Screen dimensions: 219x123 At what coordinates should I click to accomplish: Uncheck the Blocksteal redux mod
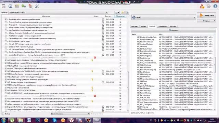(5, 19)
